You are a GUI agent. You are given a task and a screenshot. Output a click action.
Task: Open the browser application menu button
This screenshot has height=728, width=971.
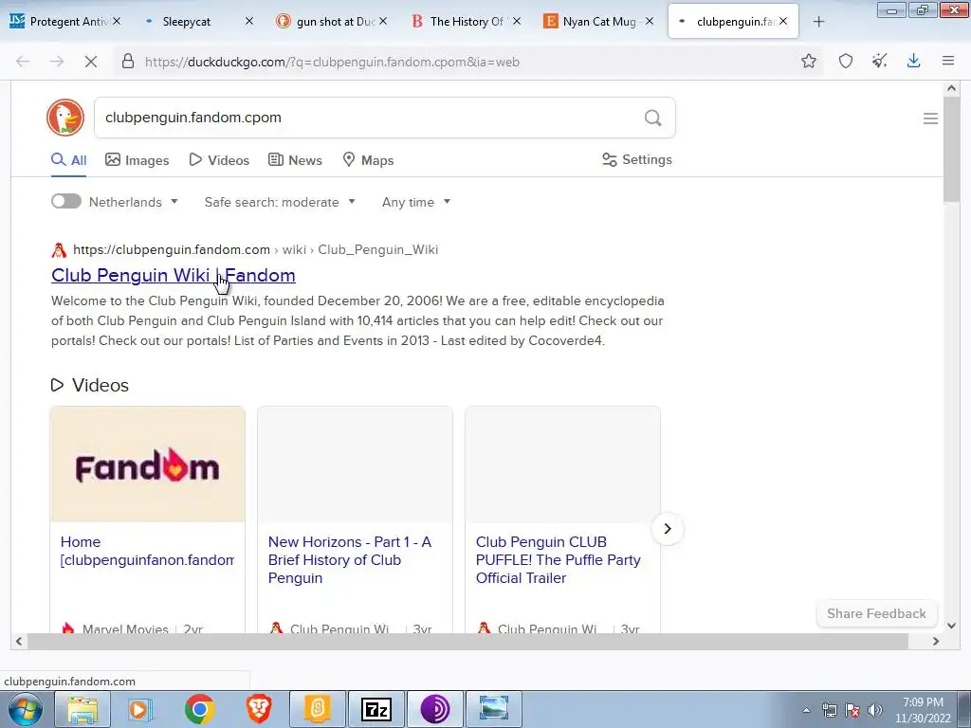tap(947, 61)
